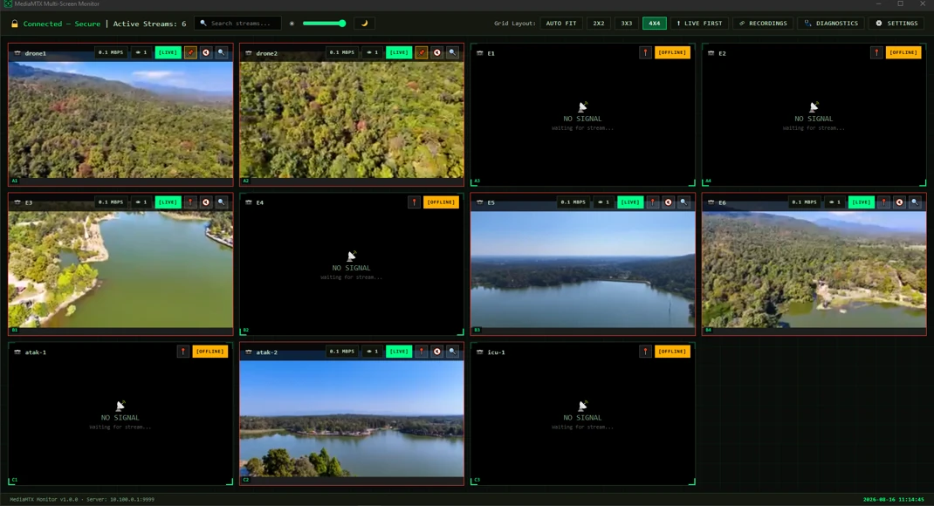Screen dimensions: 934x506
Task: Toggle audio on the E3 stream
Action: 206,202
